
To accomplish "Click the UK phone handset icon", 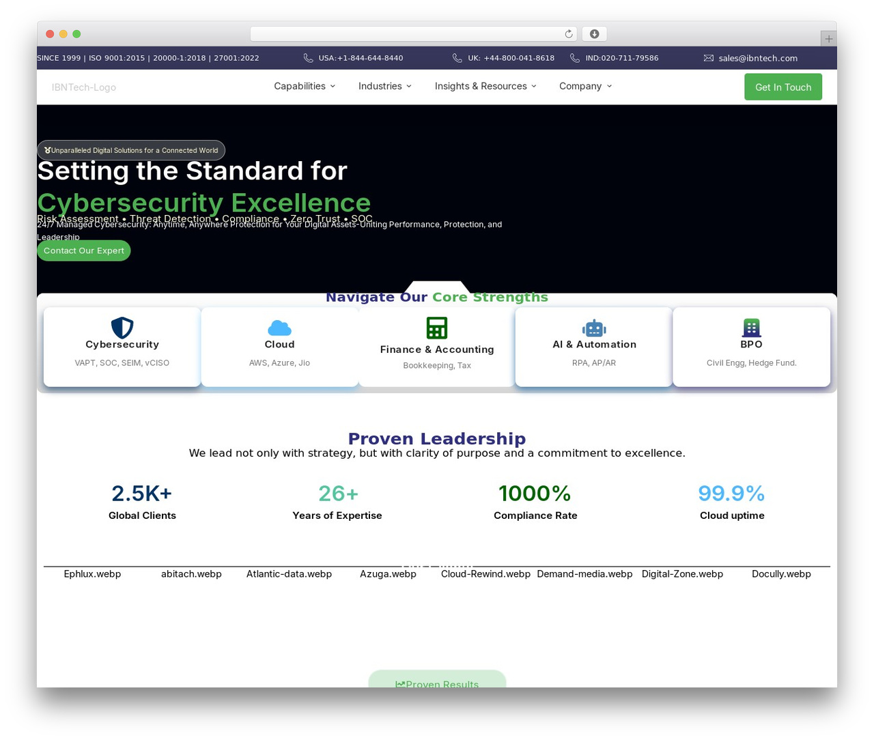I will click(x=457, y=58).
